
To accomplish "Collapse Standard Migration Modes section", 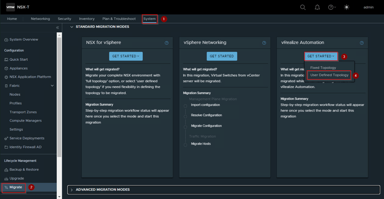I will (72, 27).
